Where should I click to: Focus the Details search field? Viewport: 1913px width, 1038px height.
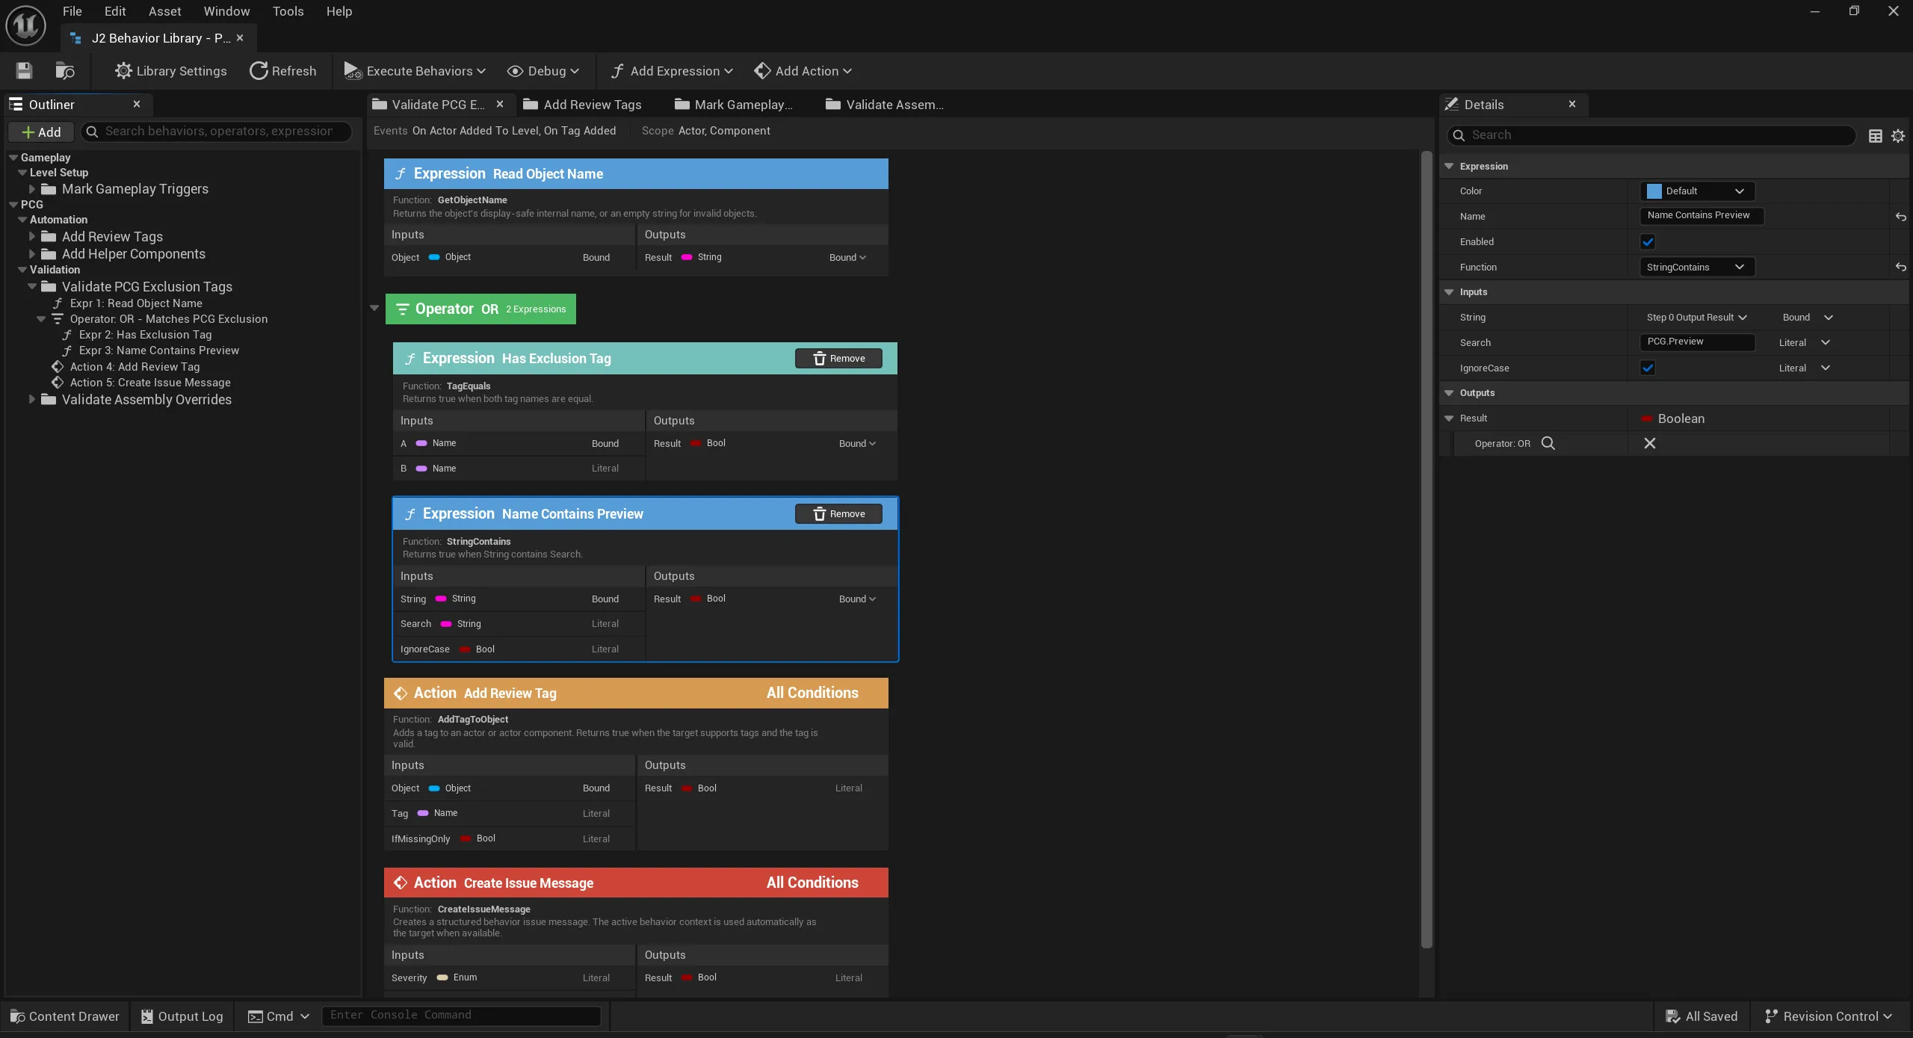pos(1651,135)
